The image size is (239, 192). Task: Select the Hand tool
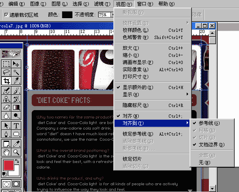[6, 152]
